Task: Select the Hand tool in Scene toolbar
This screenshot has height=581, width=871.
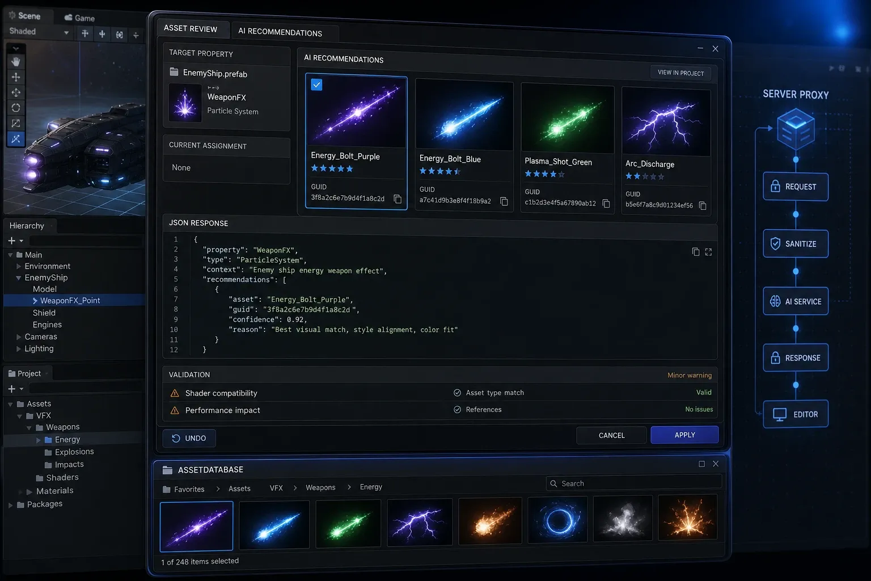Action: coord(16,61)
